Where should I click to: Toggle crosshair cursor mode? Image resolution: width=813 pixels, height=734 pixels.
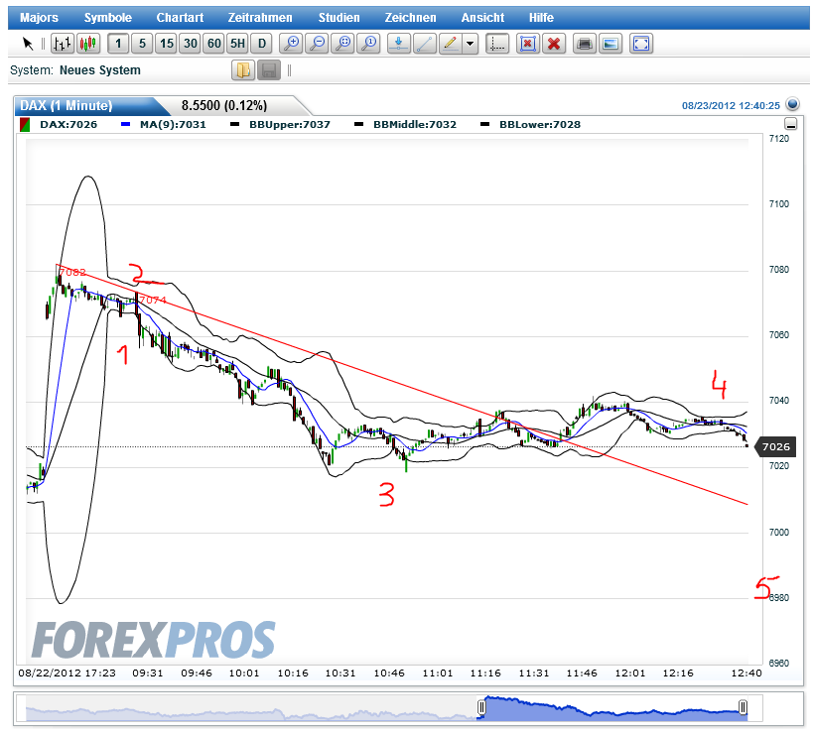coord(496,44)
